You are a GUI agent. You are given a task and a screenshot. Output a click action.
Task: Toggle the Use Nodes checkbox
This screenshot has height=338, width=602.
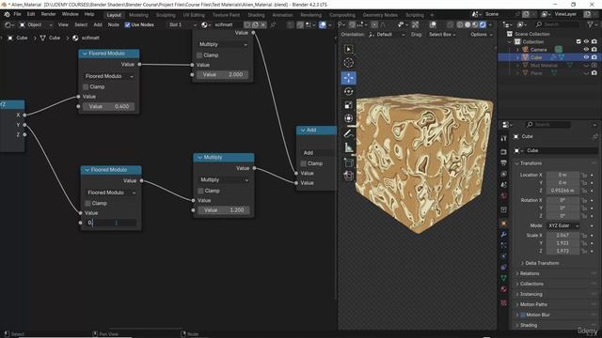128,24
